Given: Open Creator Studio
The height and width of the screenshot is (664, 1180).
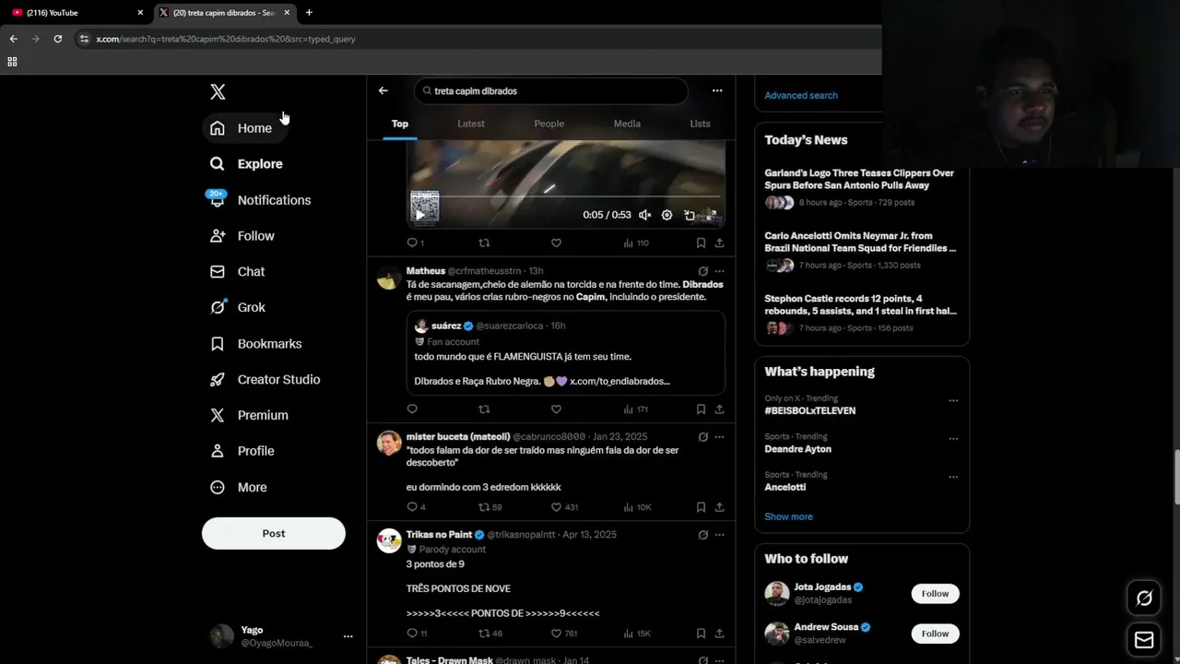Looking at the screenshot, I should tap(265, 380).
